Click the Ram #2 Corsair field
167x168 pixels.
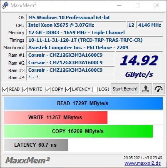pos(70,63)
